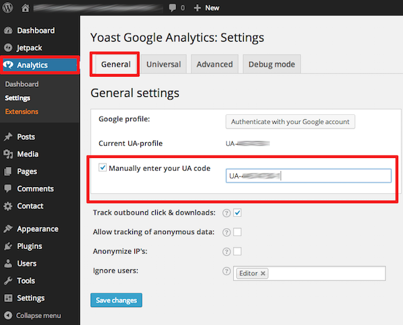Uncheck Manually enter your UA code
The image size is (403, 325).
point(103,168)
